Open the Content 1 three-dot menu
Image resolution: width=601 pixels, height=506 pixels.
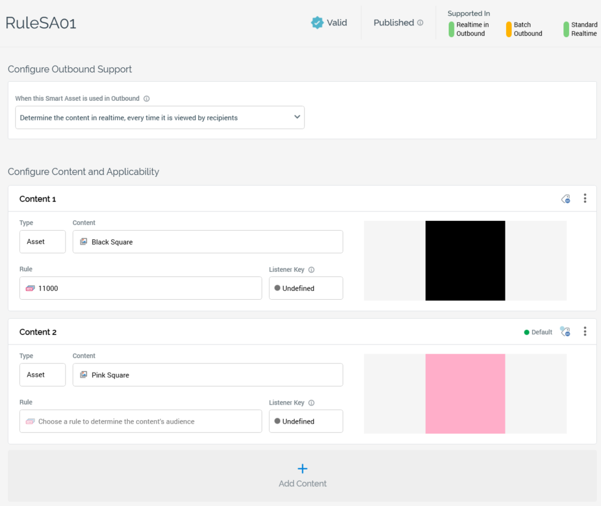[x=585, y=198]
